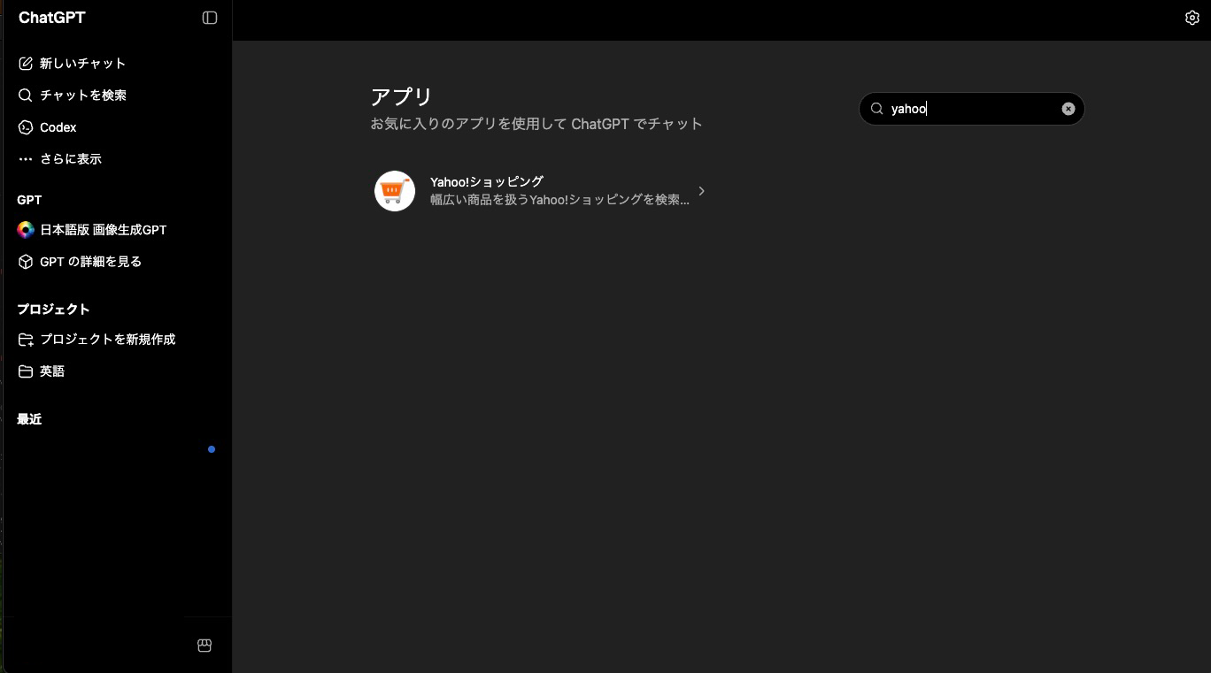Image resolution: width=1211 pixels, height=673 pixels.
Task: Click the アプリ page heading
Action: [401, 96]
